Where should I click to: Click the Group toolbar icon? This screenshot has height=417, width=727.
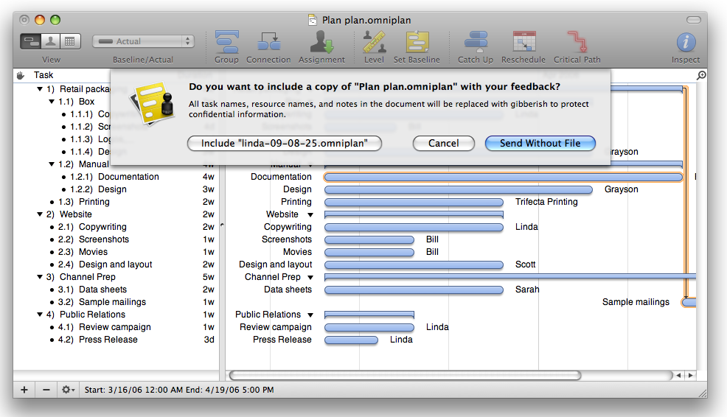coord(226,42)
